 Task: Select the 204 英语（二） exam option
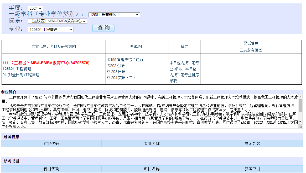pyautogui.click(x=121, y=78)
